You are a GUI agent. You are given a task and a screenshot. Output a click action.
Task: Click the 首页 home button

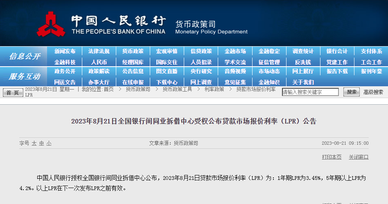[x=13, y=92]
